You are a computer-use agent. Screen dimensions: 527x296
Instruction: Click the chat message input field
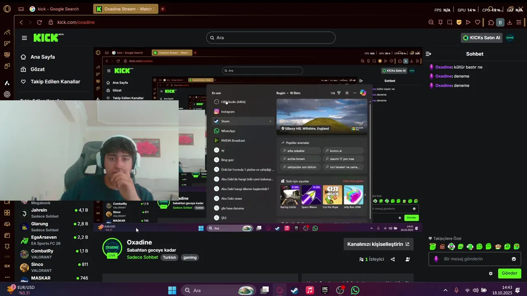pos(475,259)
